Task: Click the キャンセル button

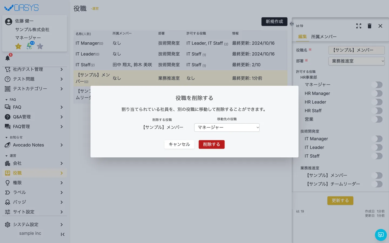Action: [x=179, y=144]
